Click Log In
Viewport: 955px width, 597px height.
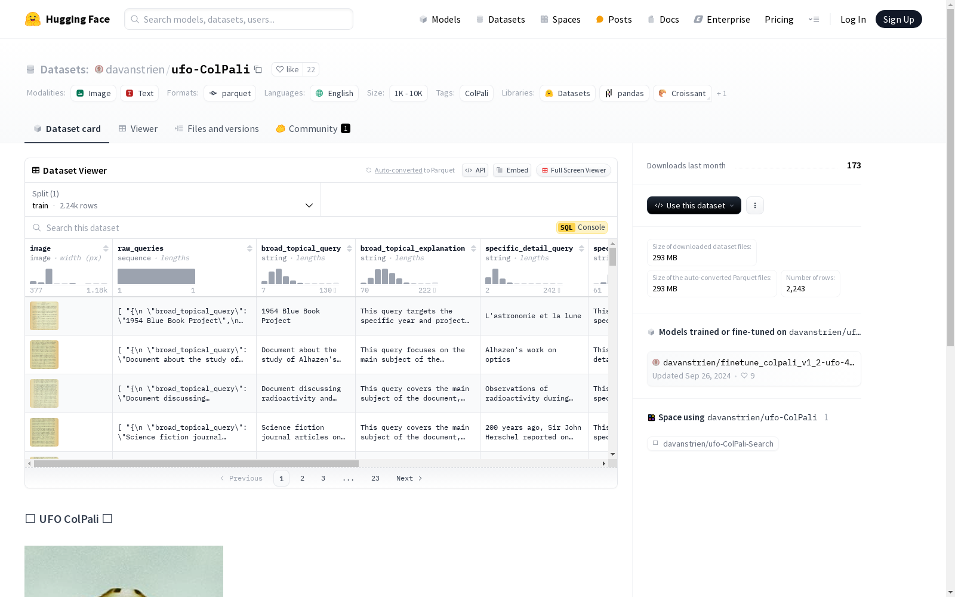tap(853, 19)
